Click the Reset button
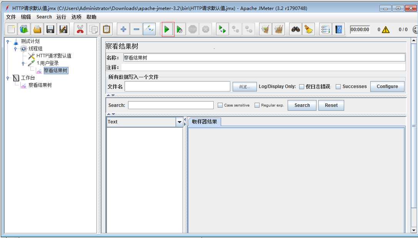Screen dimensions: 418x238 pyautogui.click(x=331, y=105)
